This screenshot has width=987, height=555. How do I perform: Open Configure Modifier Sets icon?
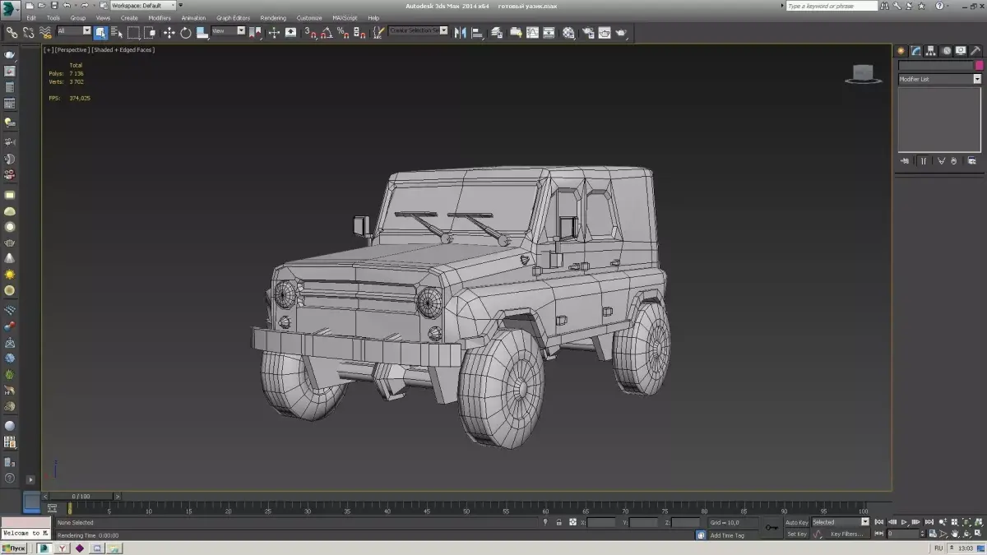(x=972, y=161)
